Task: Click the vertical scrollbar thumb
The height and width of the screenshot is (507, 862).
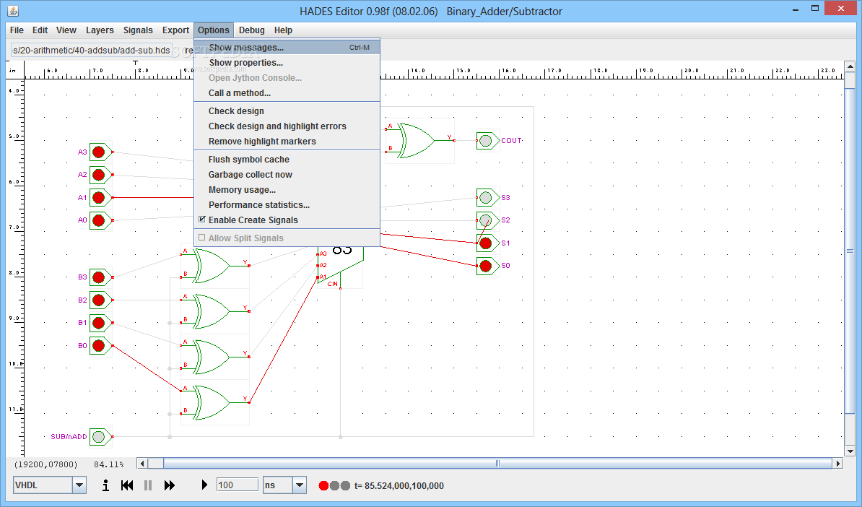Action: pos(850,251)
